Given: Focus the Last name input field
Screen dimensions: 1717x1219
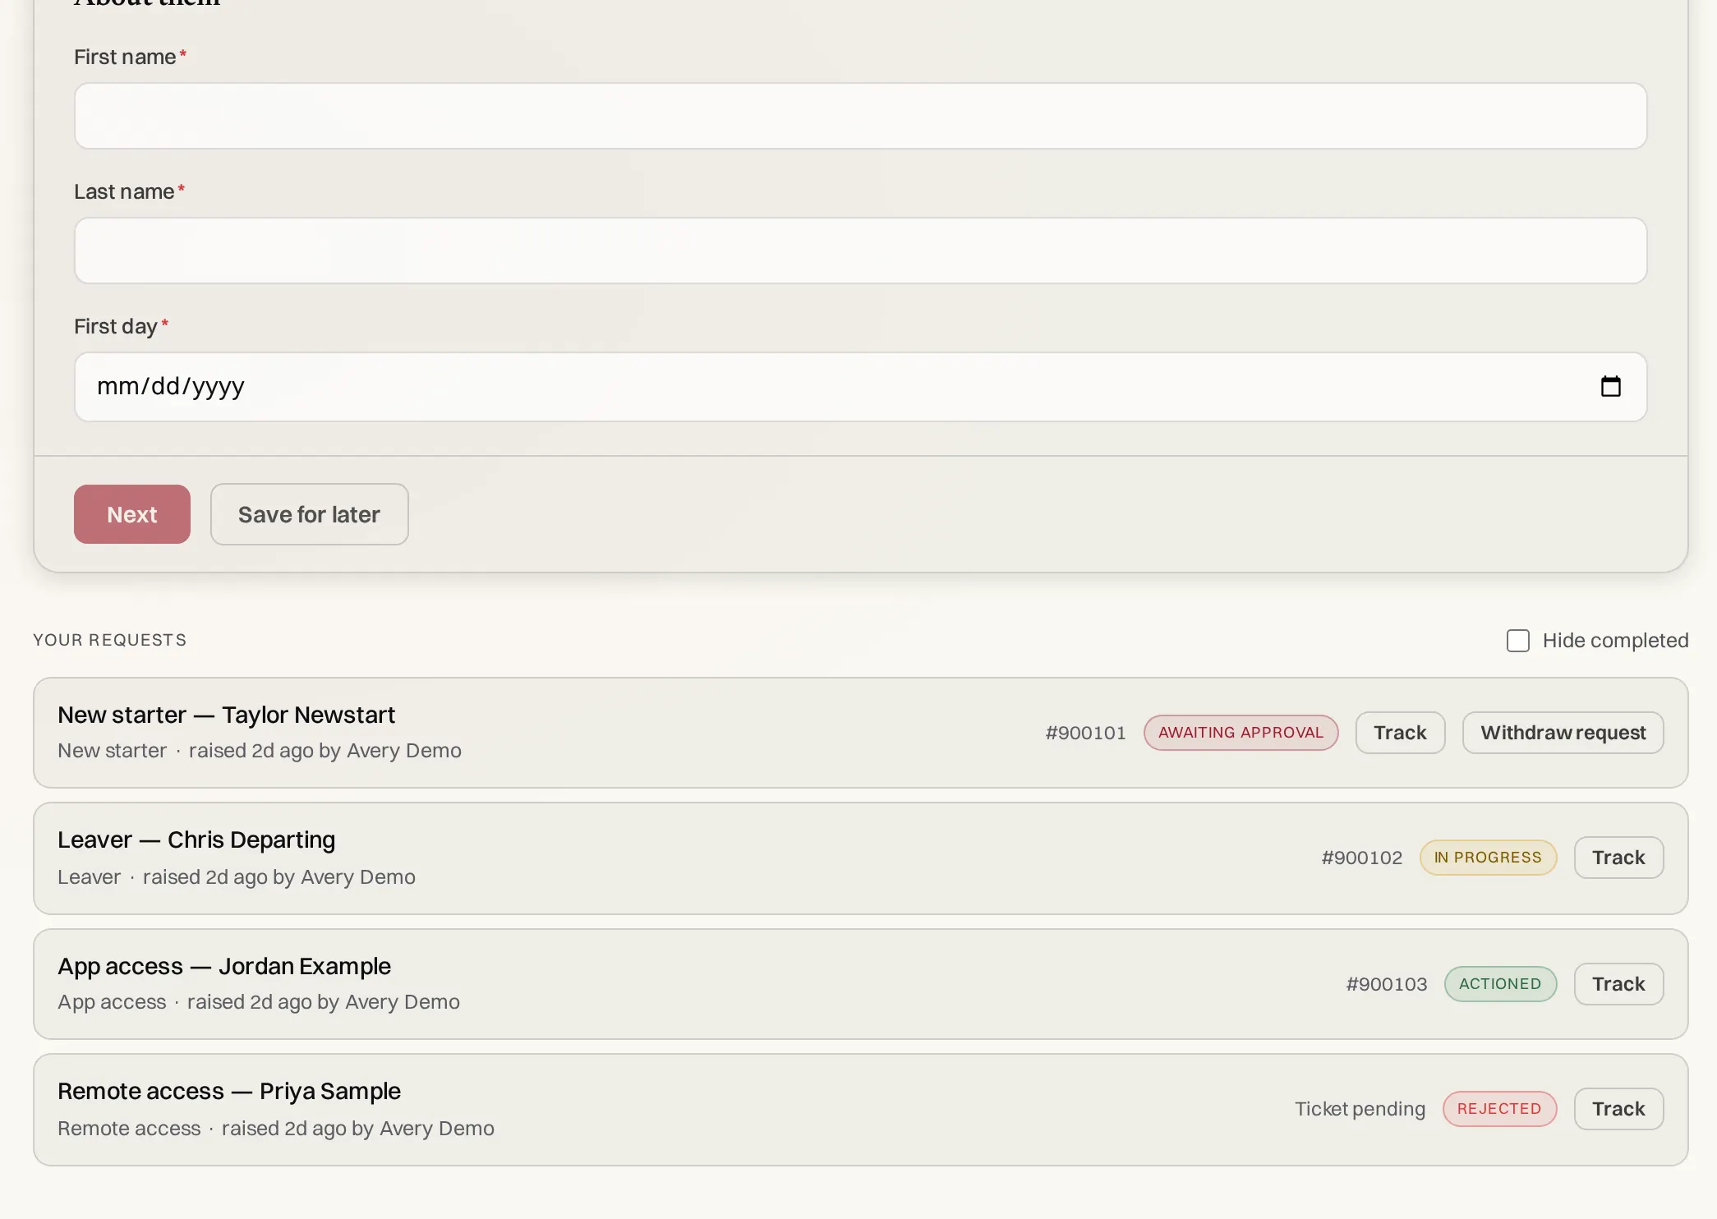Looking at the screenshot, I should (x=860, y=251).
